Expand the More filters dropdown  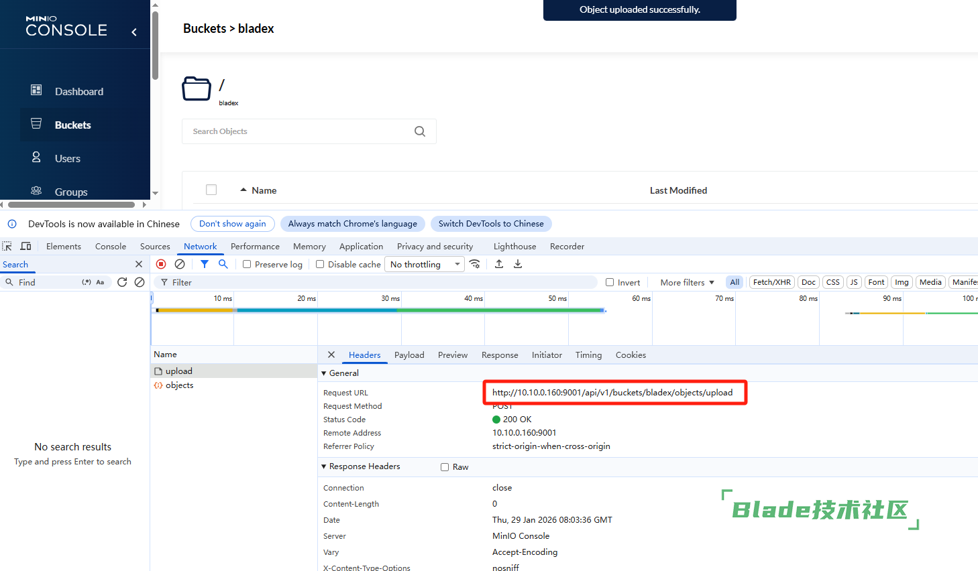pos(687,282)
